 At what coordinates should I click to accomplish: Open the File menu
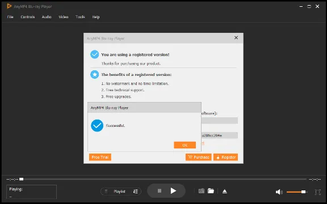pyautogui.click(x=10, y=17)
